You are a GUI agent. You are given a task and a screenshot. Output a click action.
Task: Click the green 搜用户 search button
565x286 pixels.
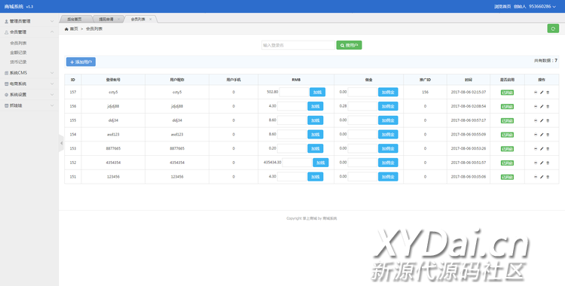[349, 45]
